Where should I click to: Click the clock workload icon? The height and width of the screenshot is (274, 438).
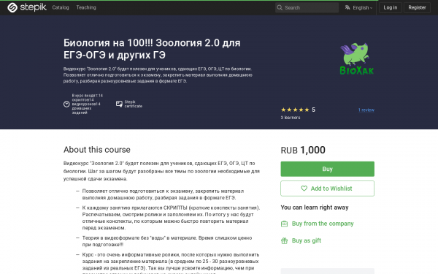(66, 104)
